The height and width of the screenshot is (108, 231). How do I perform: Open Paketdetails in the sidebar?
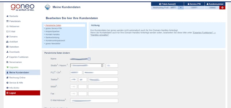point(15,21)
